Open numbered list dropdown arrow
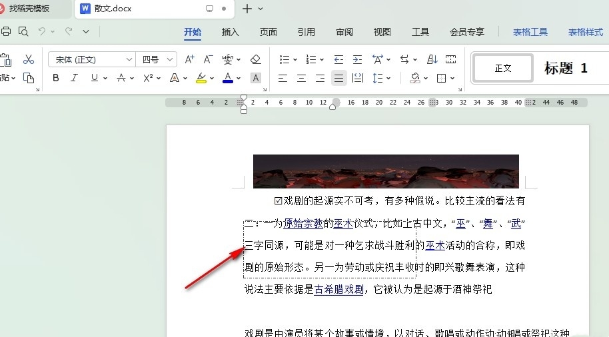Image resolution: width=609 pixels, height=337 pixels. point(322,60)
